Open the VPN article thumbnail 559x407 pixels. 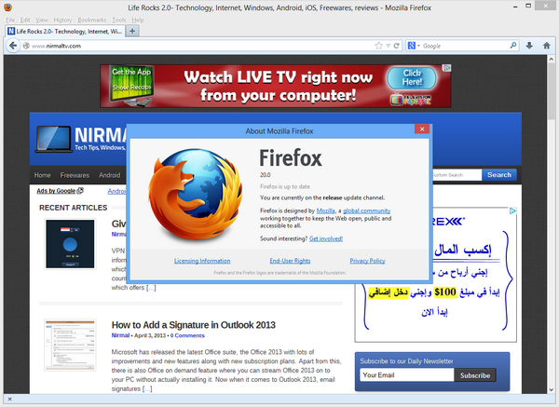[70, 244]
